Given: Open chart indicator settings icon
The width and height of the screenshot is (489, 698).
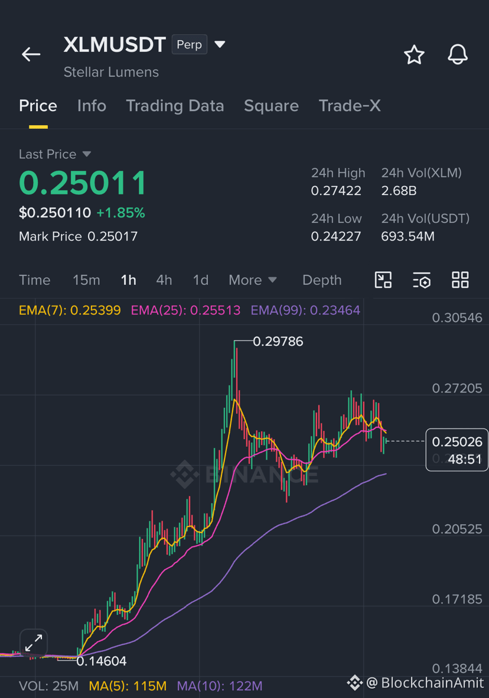Looking at the screenshot, I should point(422,280).
